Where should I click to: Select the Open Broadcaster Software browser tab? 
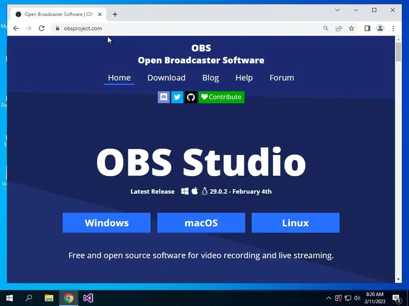tap(58, 14)
